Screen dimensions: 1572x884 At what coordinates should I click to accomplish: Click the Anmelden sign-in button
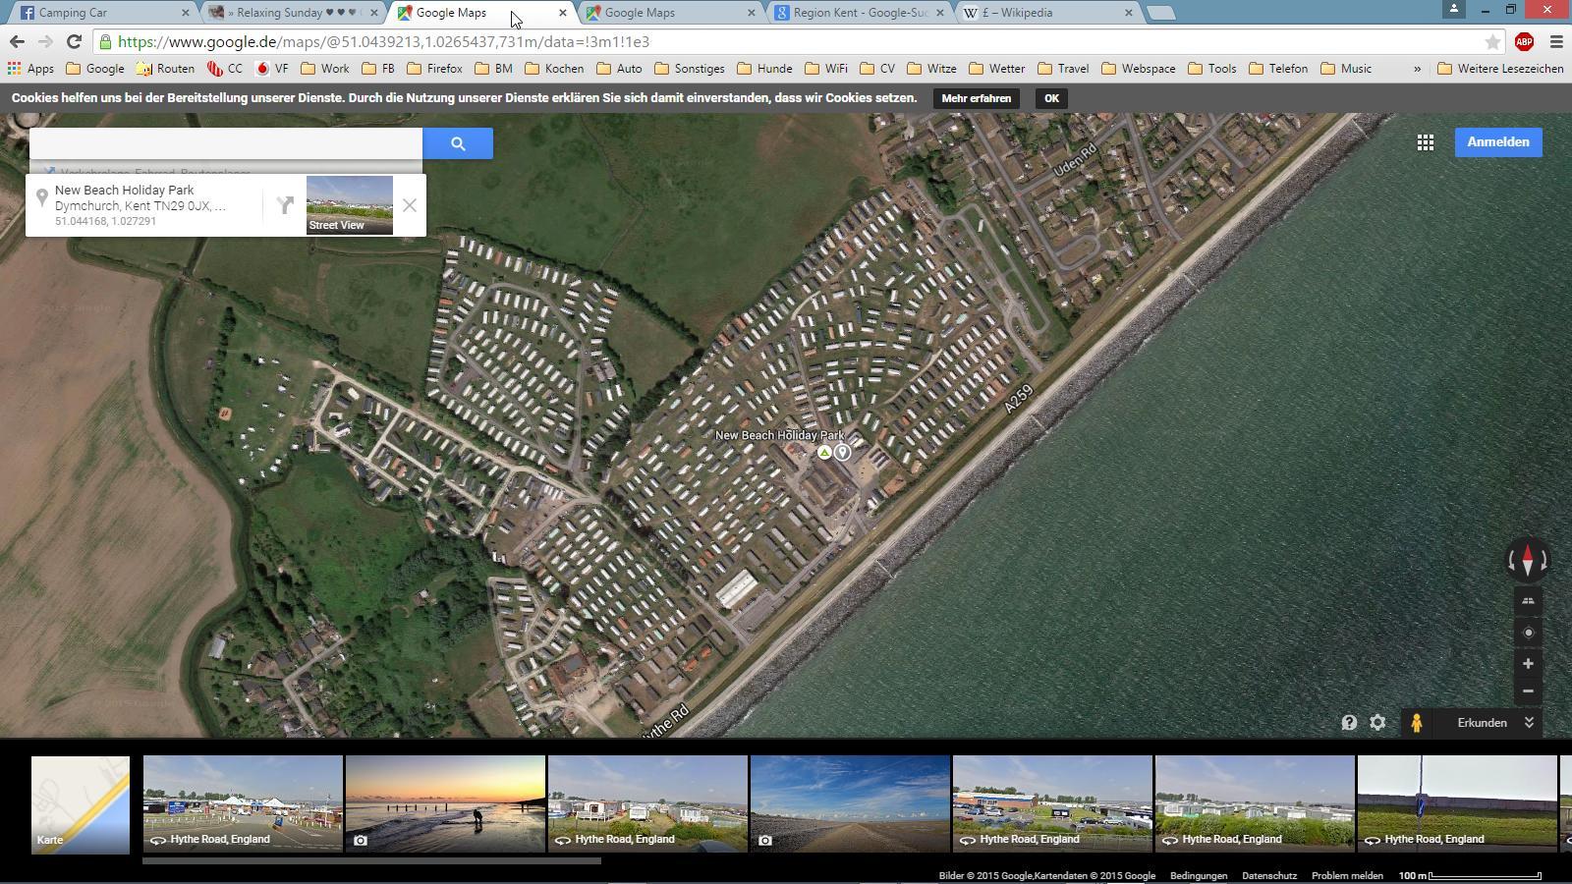tap(1497, 142)
